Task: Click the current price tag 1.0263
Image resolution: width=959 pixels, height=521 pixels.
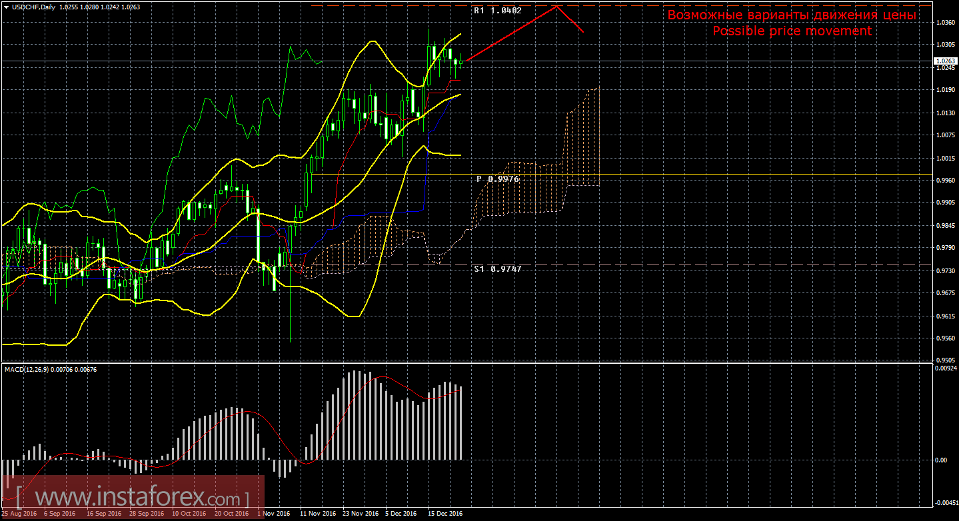Action: click(x=945, y=61)
